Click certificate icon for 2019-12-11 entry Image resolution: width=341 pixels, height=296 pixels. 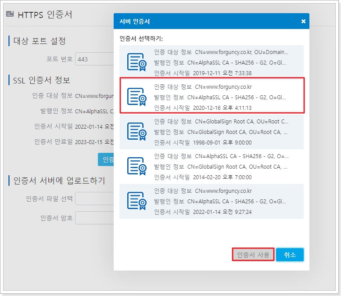[x=136, y=62]
